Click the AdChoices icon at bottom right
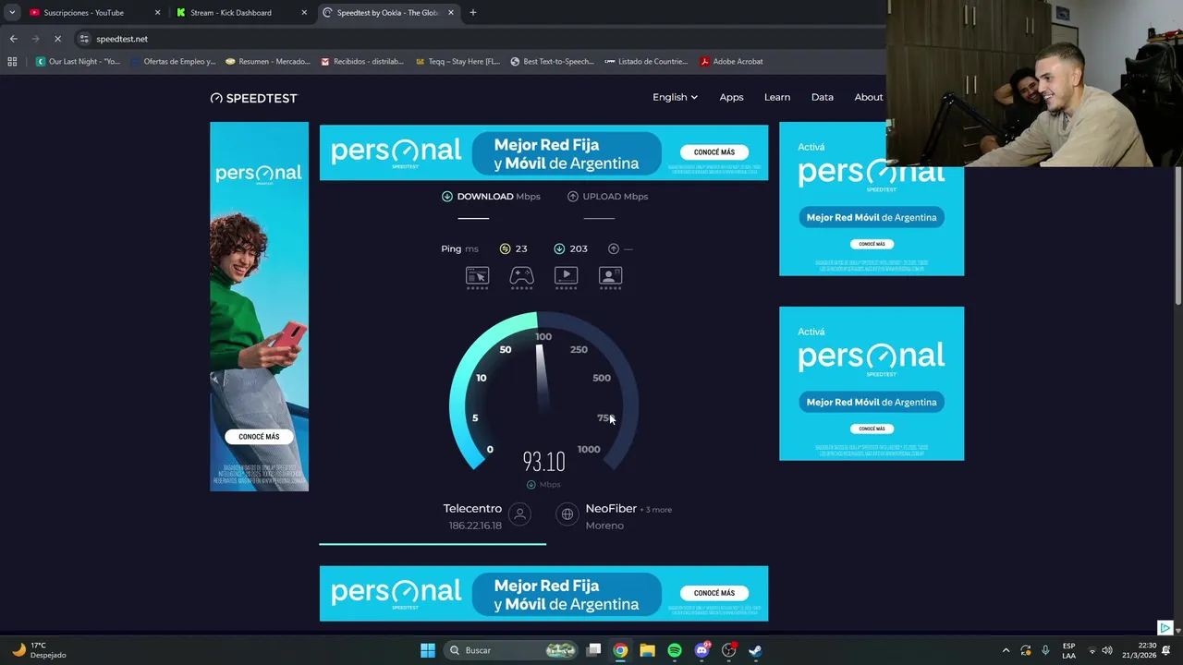The height and width of the screenshot is (665, 1183). [1165, 628]
